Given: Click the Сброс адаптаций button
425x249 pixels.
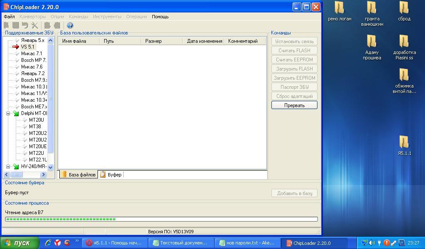Looking at the screenshot, I should (x=294, y=96).
